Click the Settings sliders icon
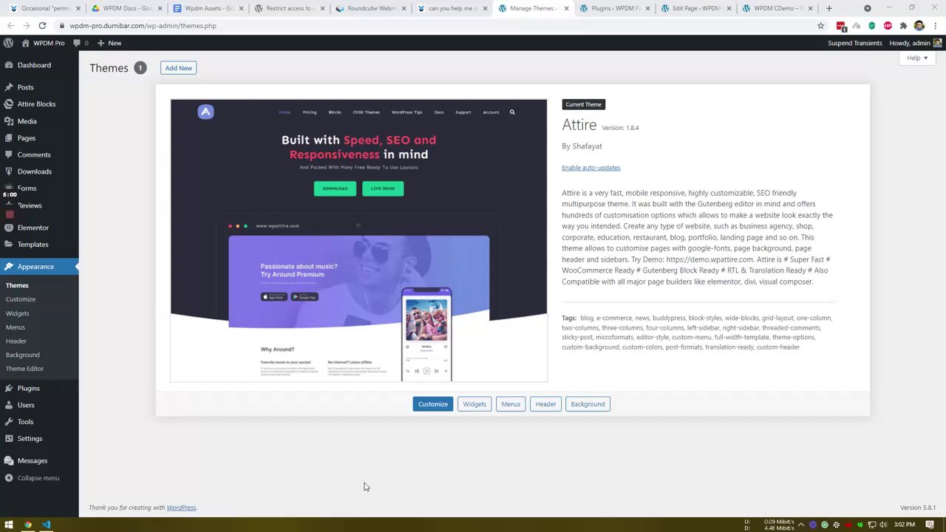This screenshot has width=946, height=532. 9,439
